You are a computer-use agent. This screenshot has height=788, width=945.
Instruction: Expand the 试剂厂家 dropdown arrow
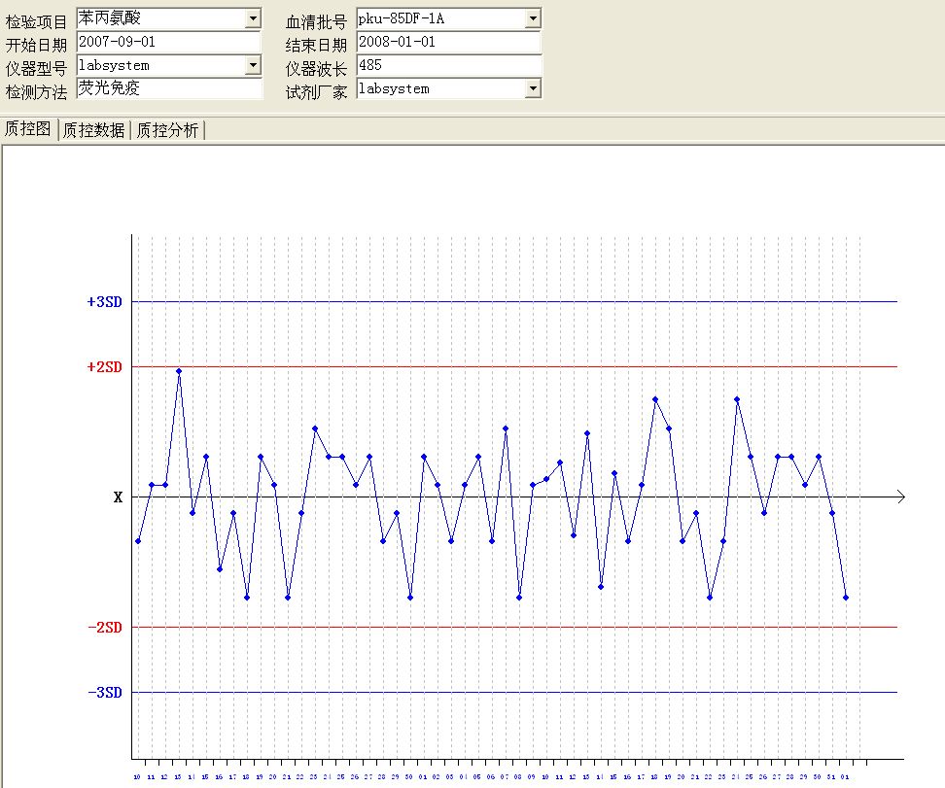click(533, 88)
